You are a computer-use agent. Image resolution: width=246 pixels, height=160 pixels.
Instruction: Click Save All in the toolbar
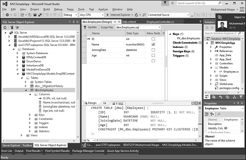coord(40,15)
